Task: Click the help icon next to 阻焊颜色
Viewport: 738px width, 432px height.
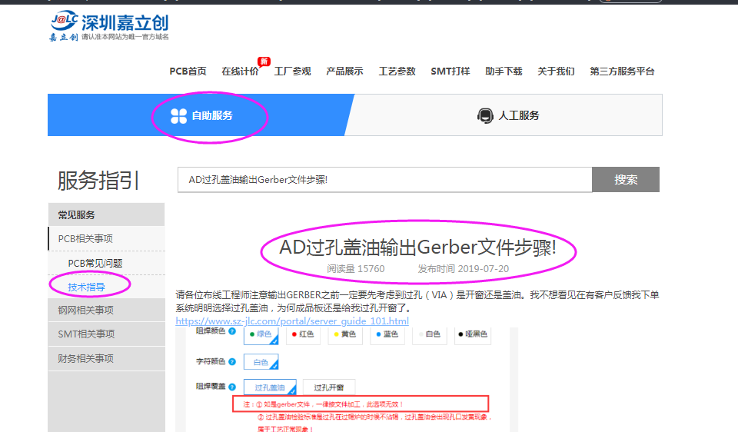Action: coord(232,331)
